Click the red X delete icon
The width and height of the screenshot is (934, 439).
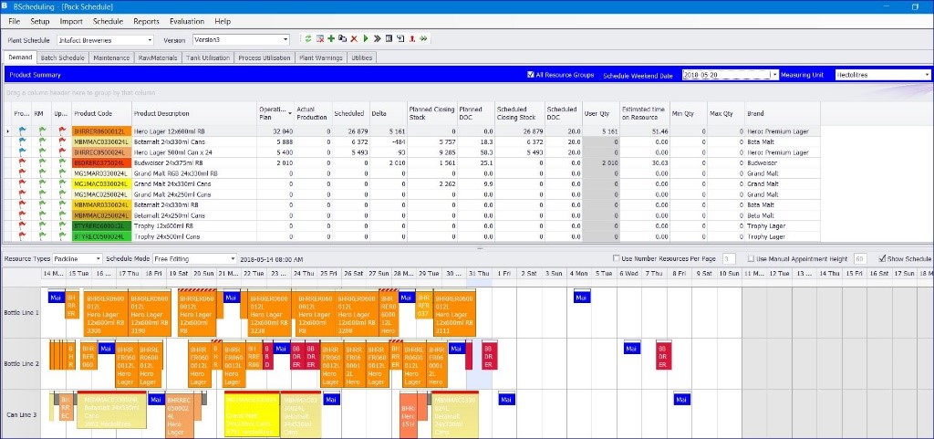[x=354, y=39]
